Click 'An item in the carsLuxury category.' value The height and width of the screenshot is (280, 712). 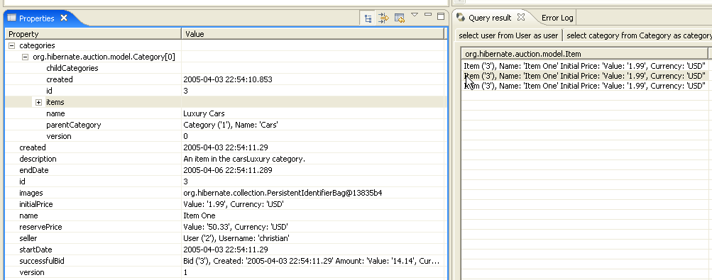[x=244, y=159]
